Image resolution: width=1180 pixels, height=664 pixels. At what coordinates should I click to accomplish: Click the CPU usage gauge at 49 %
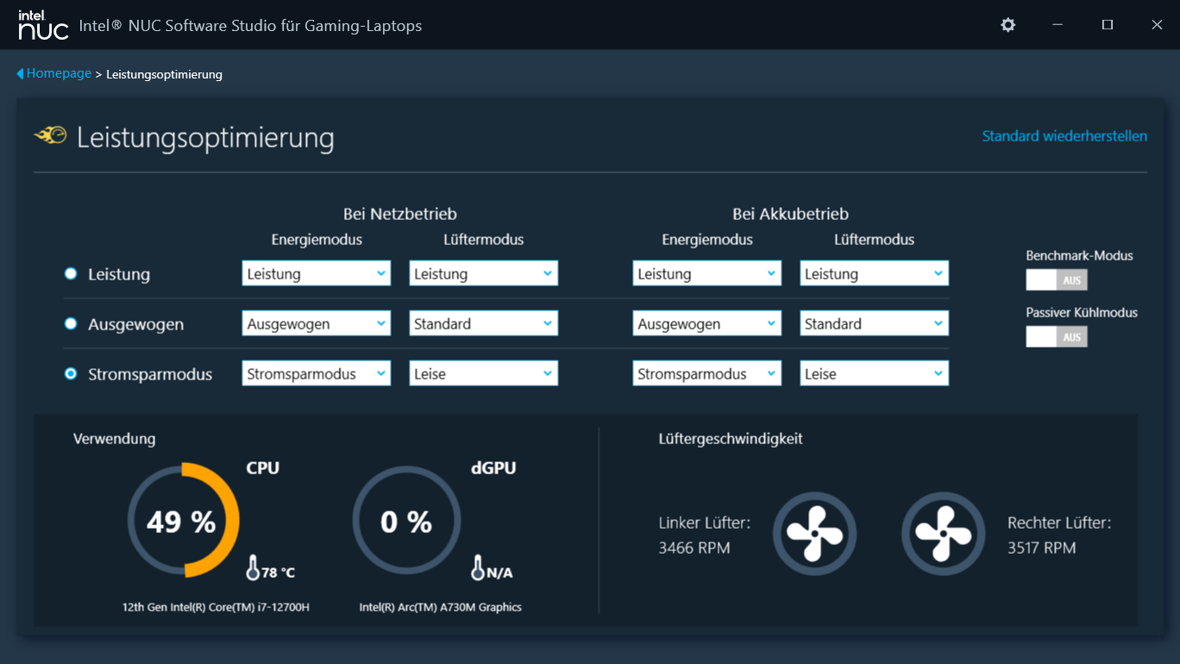click(x=182, y=521)
